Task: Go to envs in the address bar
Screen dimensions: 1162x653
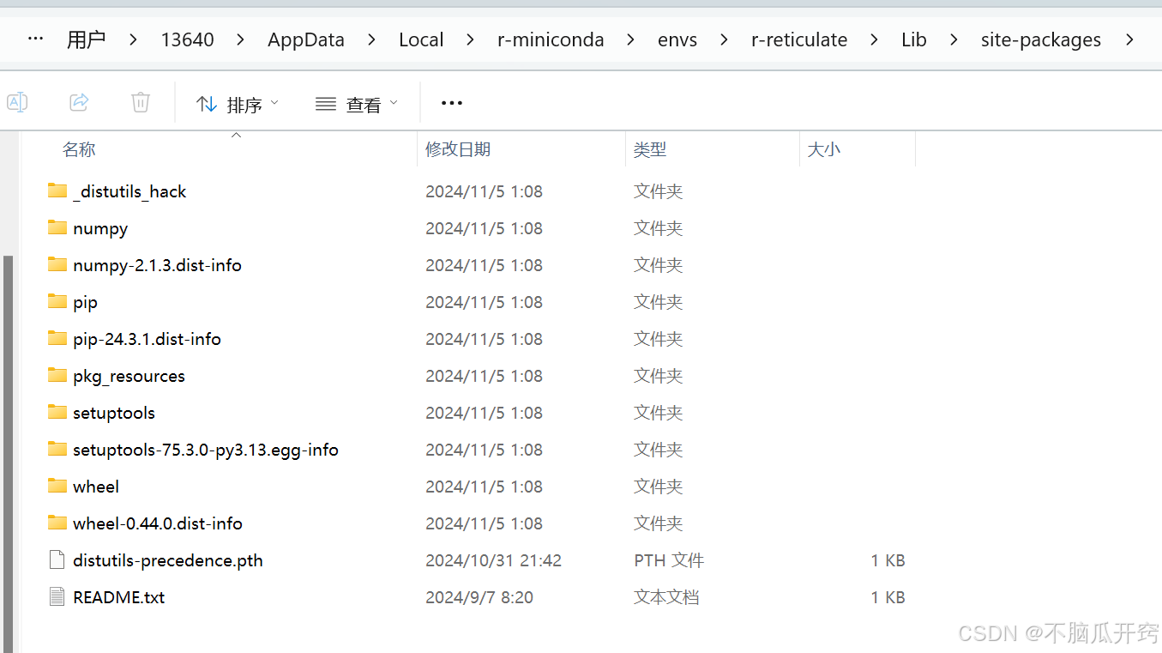Action: click(x=677, y=39)
